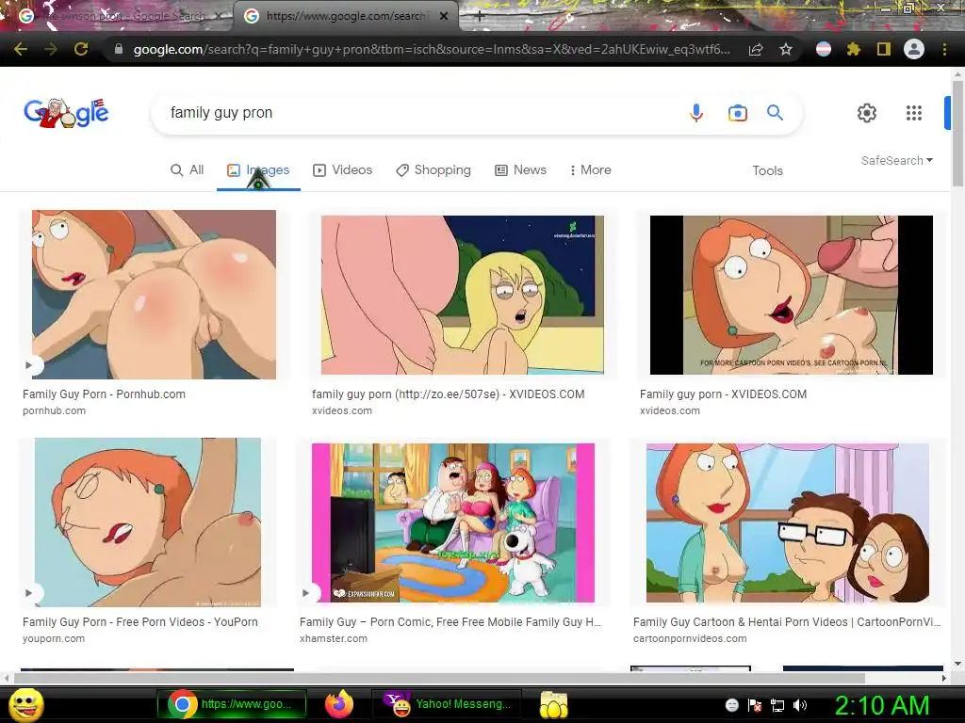Click the vertical page scrollbar
Screen dimensions: 965x723
(x=957, y=132)
